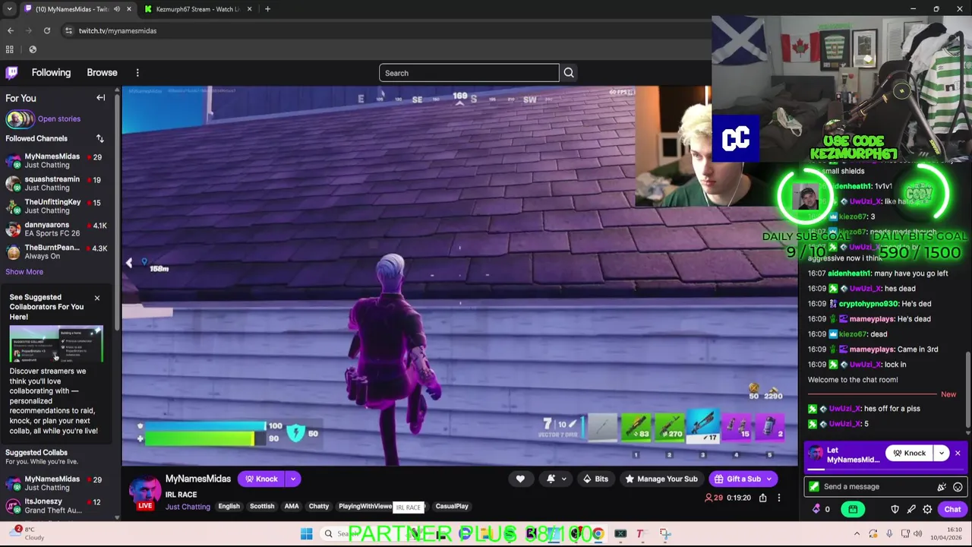Show hidden system tray icons
This screenshot has height=547, width=972.
pos(857,534)
